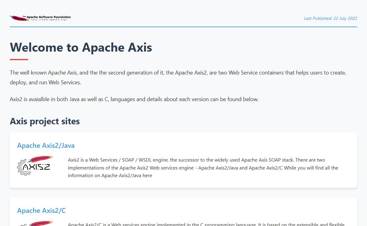
Task: Click the 'Axis project sites' heading
Action: 45,121
